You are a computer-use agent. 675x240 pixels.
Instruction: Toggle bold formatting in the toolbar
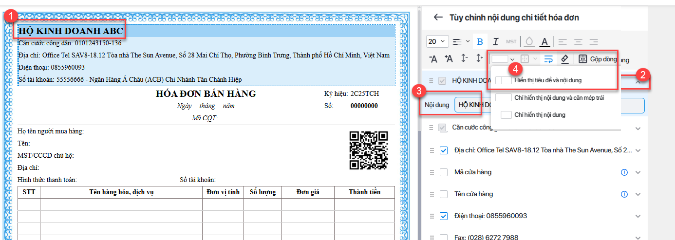480,41
